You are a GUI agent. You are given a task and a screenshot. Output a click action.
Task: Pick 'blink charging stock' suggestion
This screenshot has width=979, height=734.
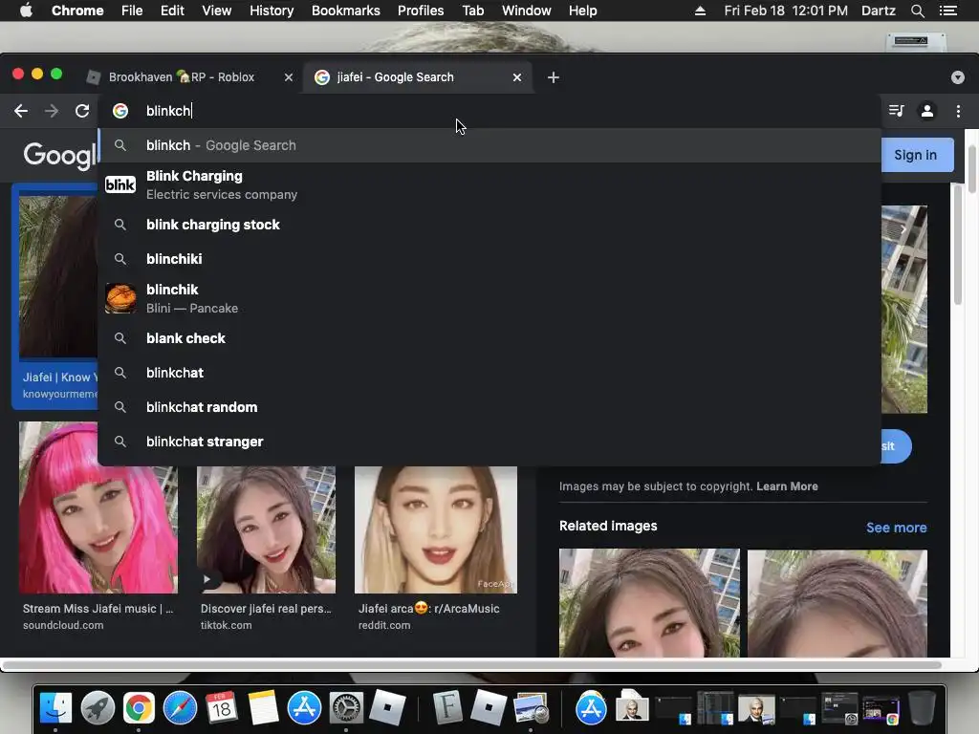[489, 225]
